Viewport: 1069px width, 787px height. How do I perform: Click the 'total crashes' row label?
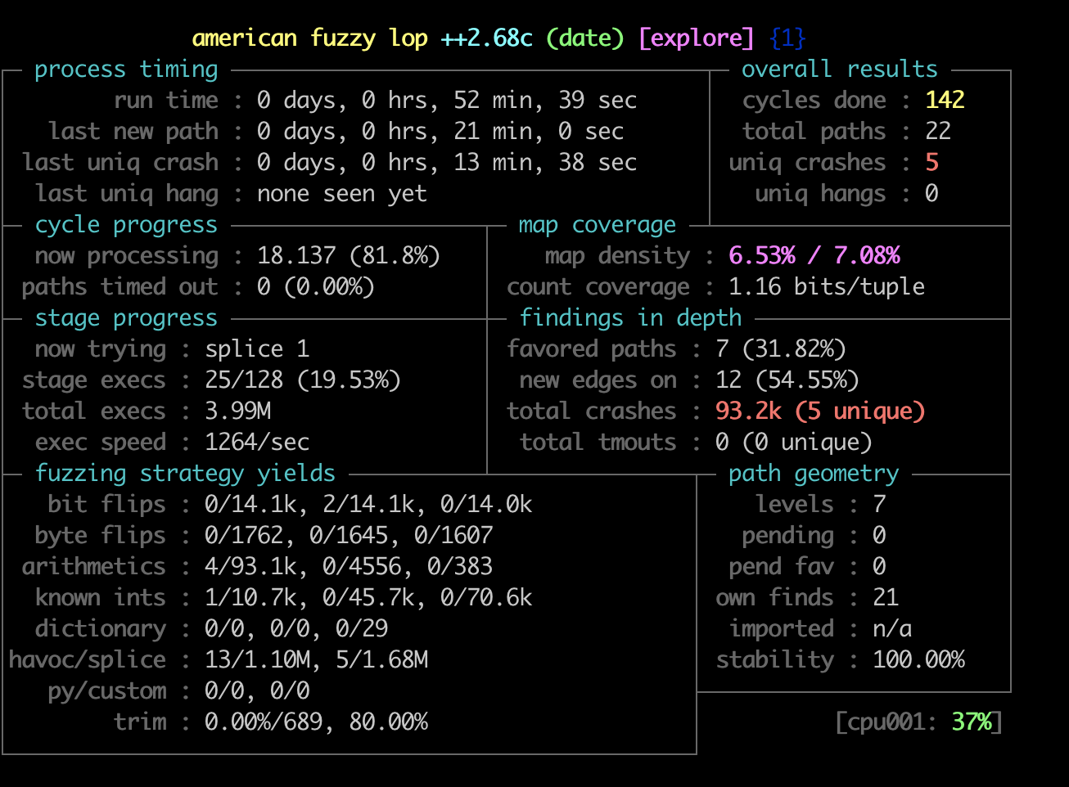(x=591, y=411)
